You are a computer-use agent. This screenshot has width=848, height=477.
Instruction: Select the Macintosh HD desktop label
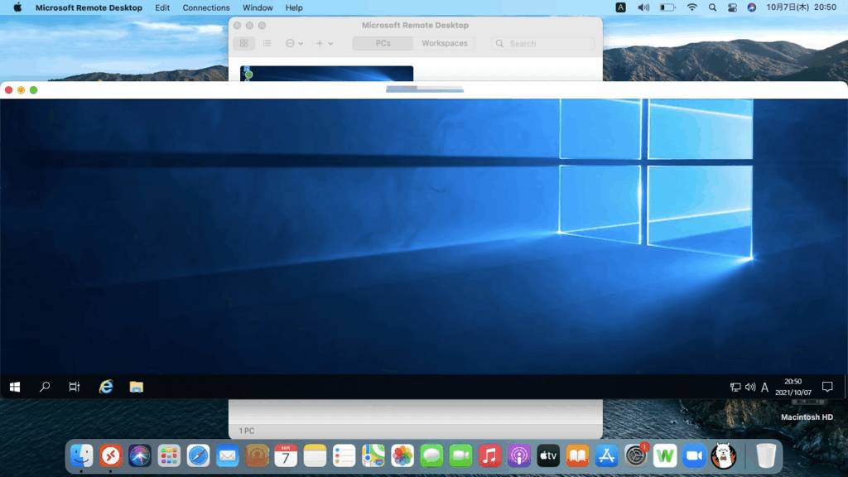(x=807, y=417)
